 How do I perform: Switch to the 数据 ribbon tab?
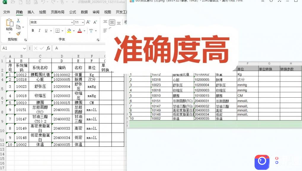(x=84, y=12)
